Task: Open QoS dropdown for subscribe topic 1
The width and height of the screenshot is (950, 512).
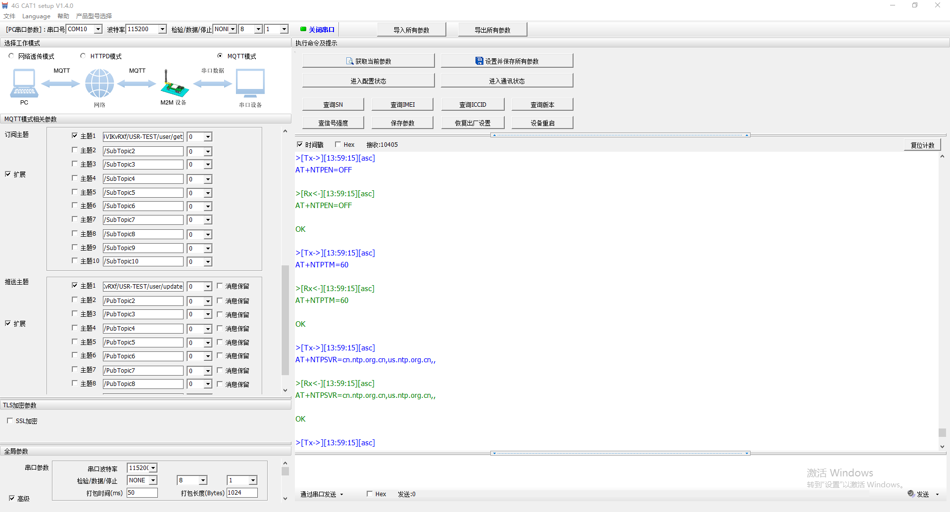Action: (x=208, y=137)
